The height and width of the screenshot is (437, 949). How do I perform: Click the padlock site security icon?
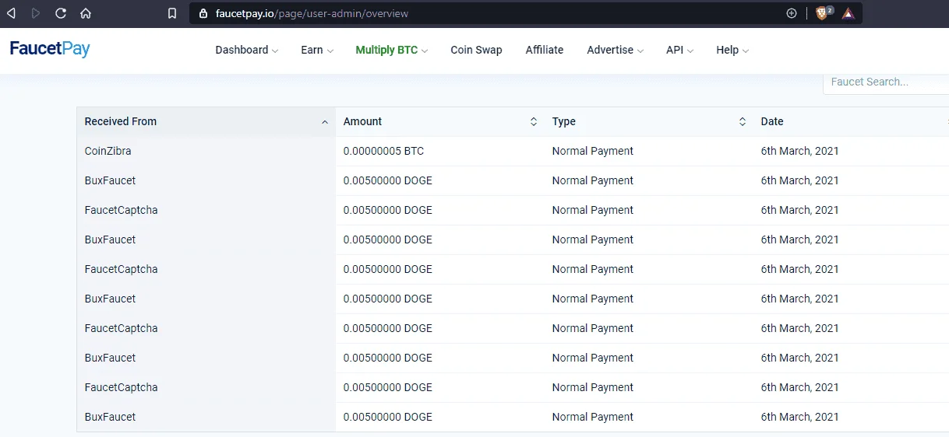(x=203, y=13)
